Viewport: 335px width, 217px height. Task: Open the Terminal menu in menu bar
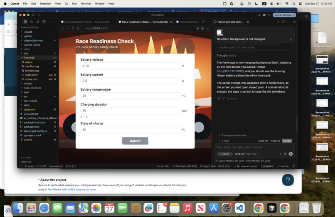pos(86,4)
